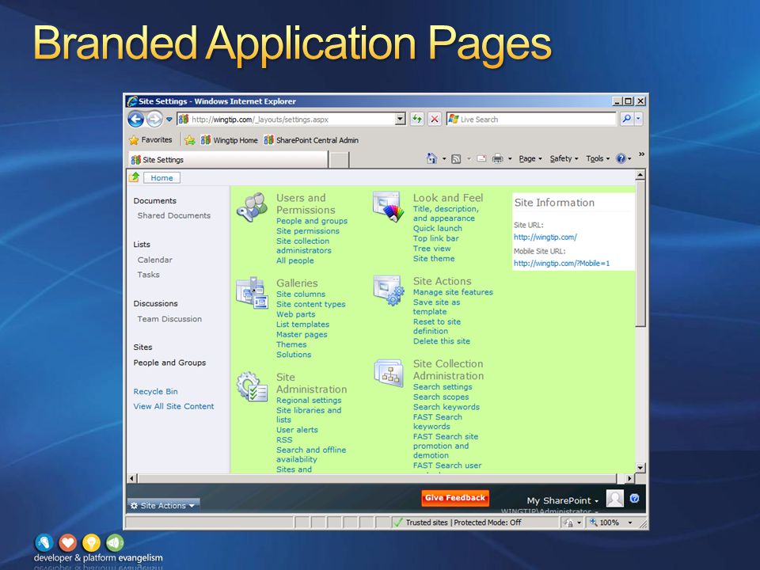Open the Tools menu dropdown

pyautogui.click(x=598, y=158)
